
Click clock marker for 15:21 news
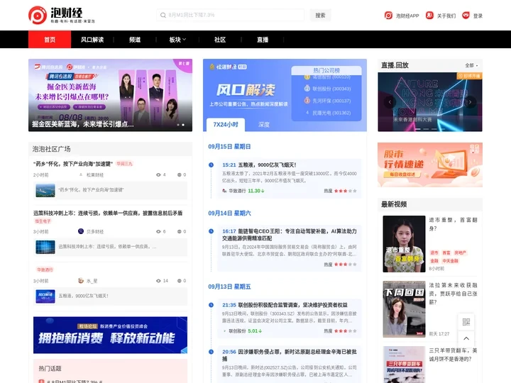tap(211, 165)
